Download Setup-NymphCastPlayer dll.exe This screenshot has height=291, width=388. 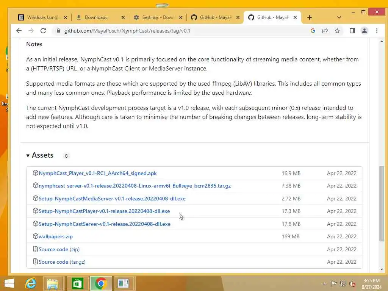(104, 211)
